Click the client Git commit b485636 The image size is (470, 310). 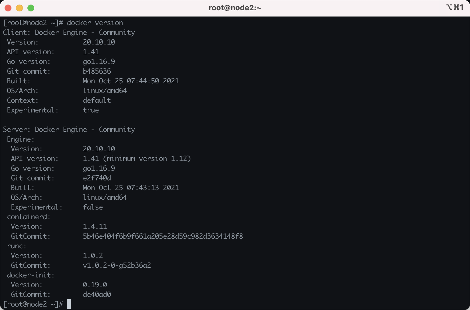click(x=97, y=71)
